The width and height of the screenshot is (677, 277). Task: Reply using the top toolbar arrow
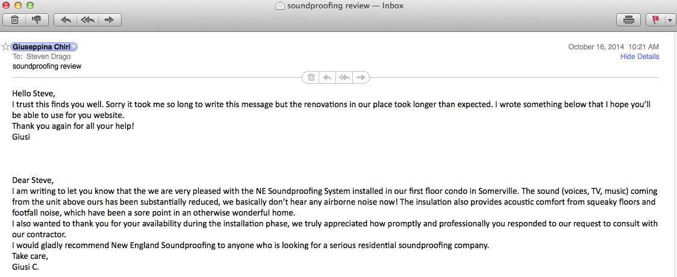point(66,20)
